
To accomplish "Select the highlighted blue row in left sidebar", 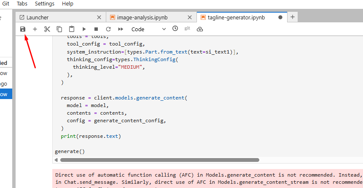I will pos(6,94).
